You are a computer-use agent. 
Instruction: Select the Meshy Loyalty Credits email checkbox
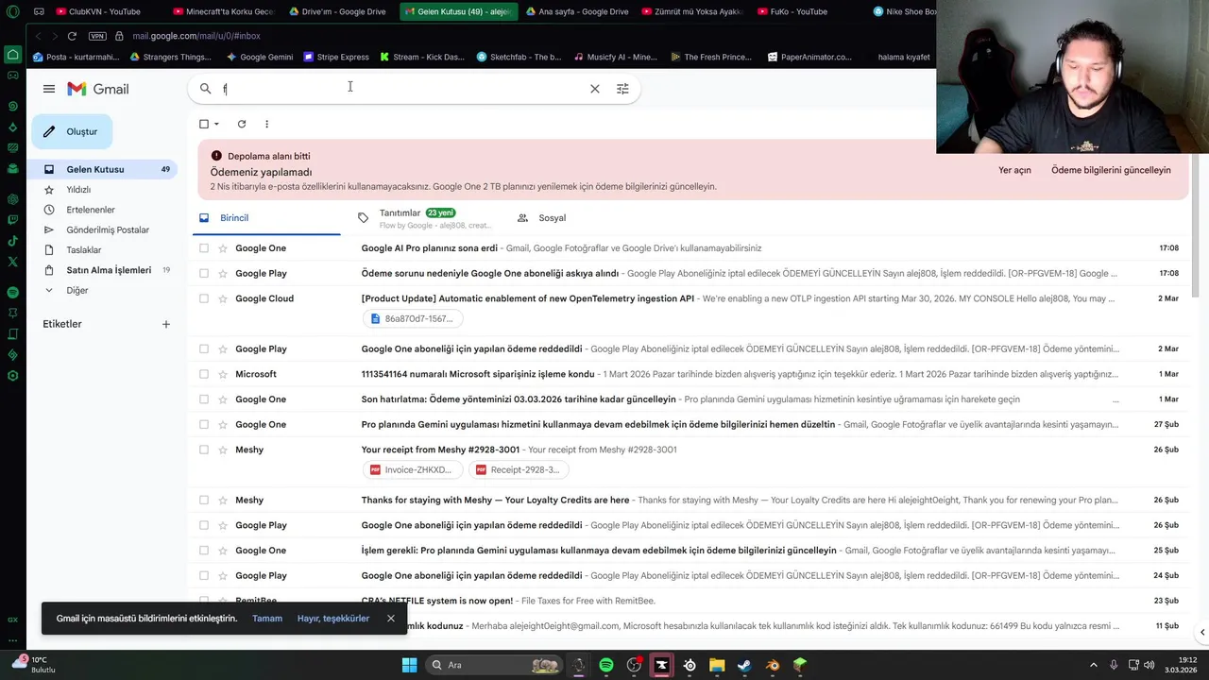pyautogui.click(x=204, y=500)
